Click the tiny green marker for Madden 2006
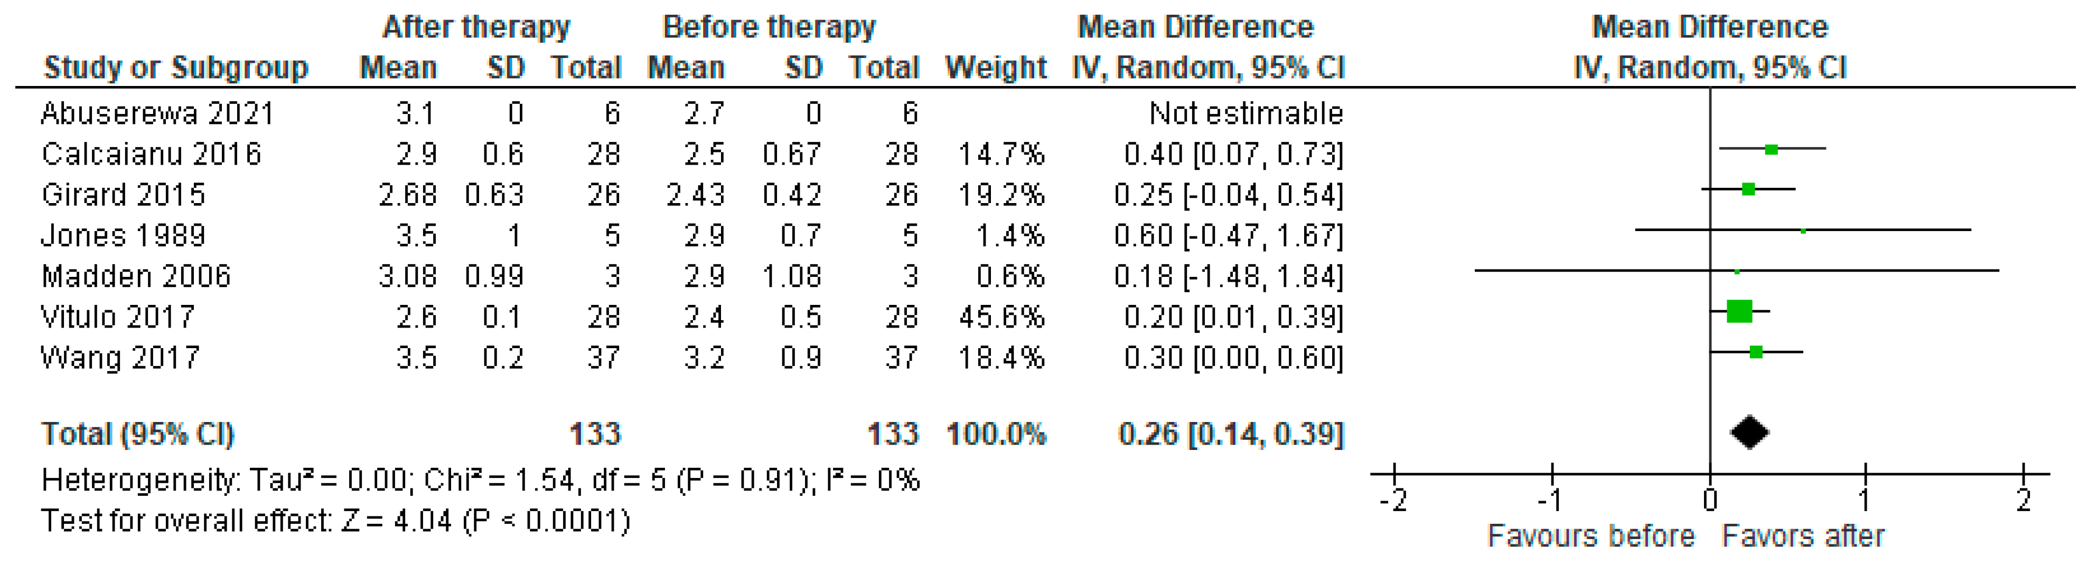 point(1737,272)
